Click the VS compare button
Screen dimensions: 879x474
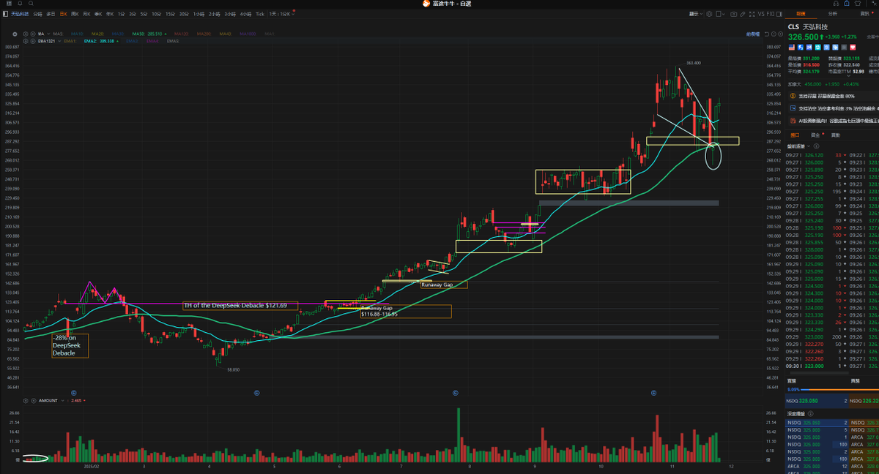click(x=761, y=14)
